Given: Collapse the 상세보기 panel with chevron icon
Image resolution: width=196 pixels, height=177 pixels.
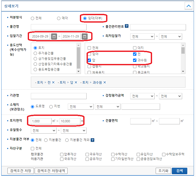Looking at the screenshot, I should (189, 6).
